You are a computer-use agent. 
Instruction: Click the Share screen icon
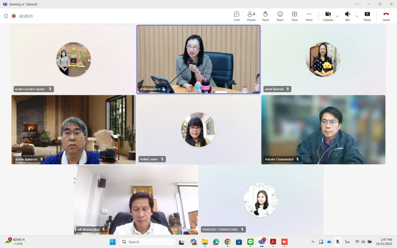(367, 16)
